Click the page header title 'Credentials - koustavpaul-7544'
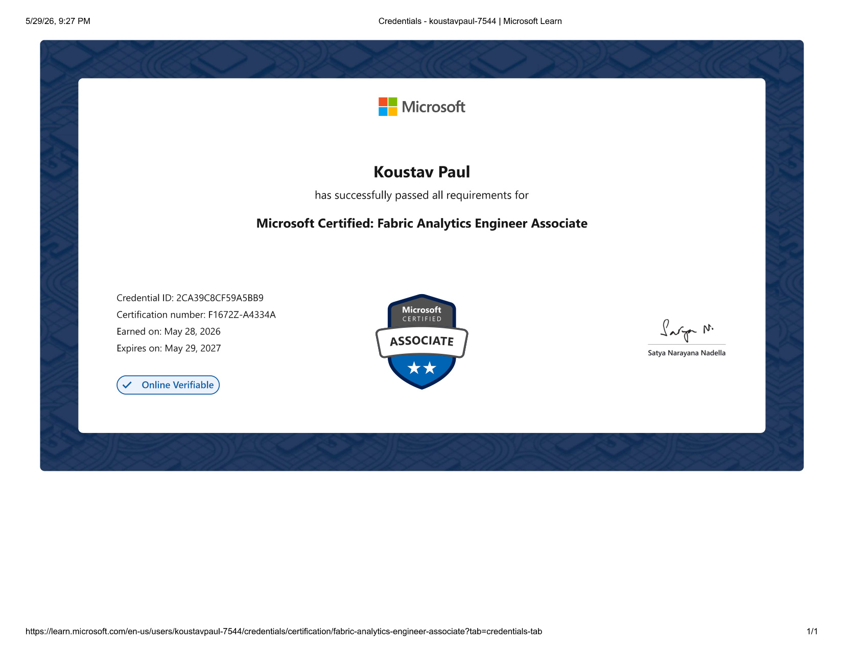 pos(437,21)
